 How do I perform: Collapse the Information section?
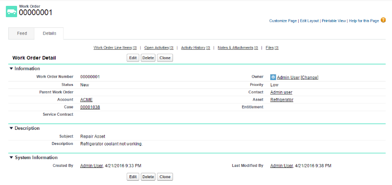click(x=11, y=68)
